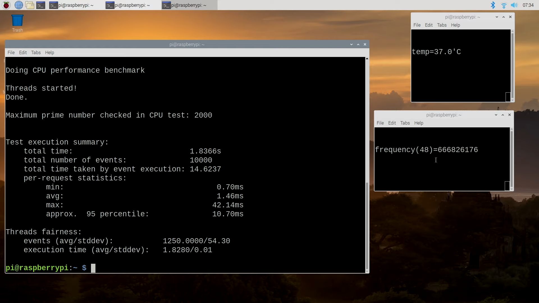The image size is (539, 303).
Task: Minimize the benchmark terminal with the down chevron
Action: (x=351, y=44)
